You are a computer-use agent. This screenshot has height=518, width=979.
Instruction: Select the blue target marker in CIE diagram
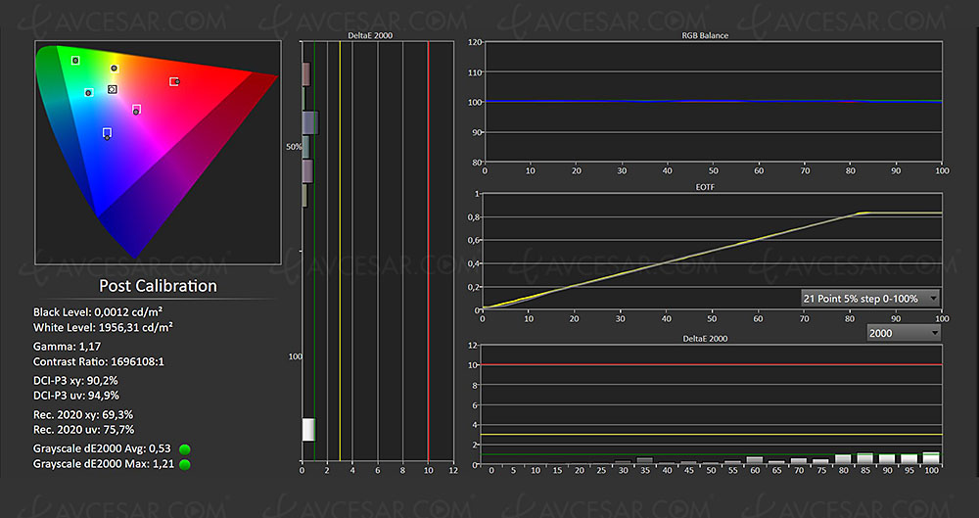(107, 132)
